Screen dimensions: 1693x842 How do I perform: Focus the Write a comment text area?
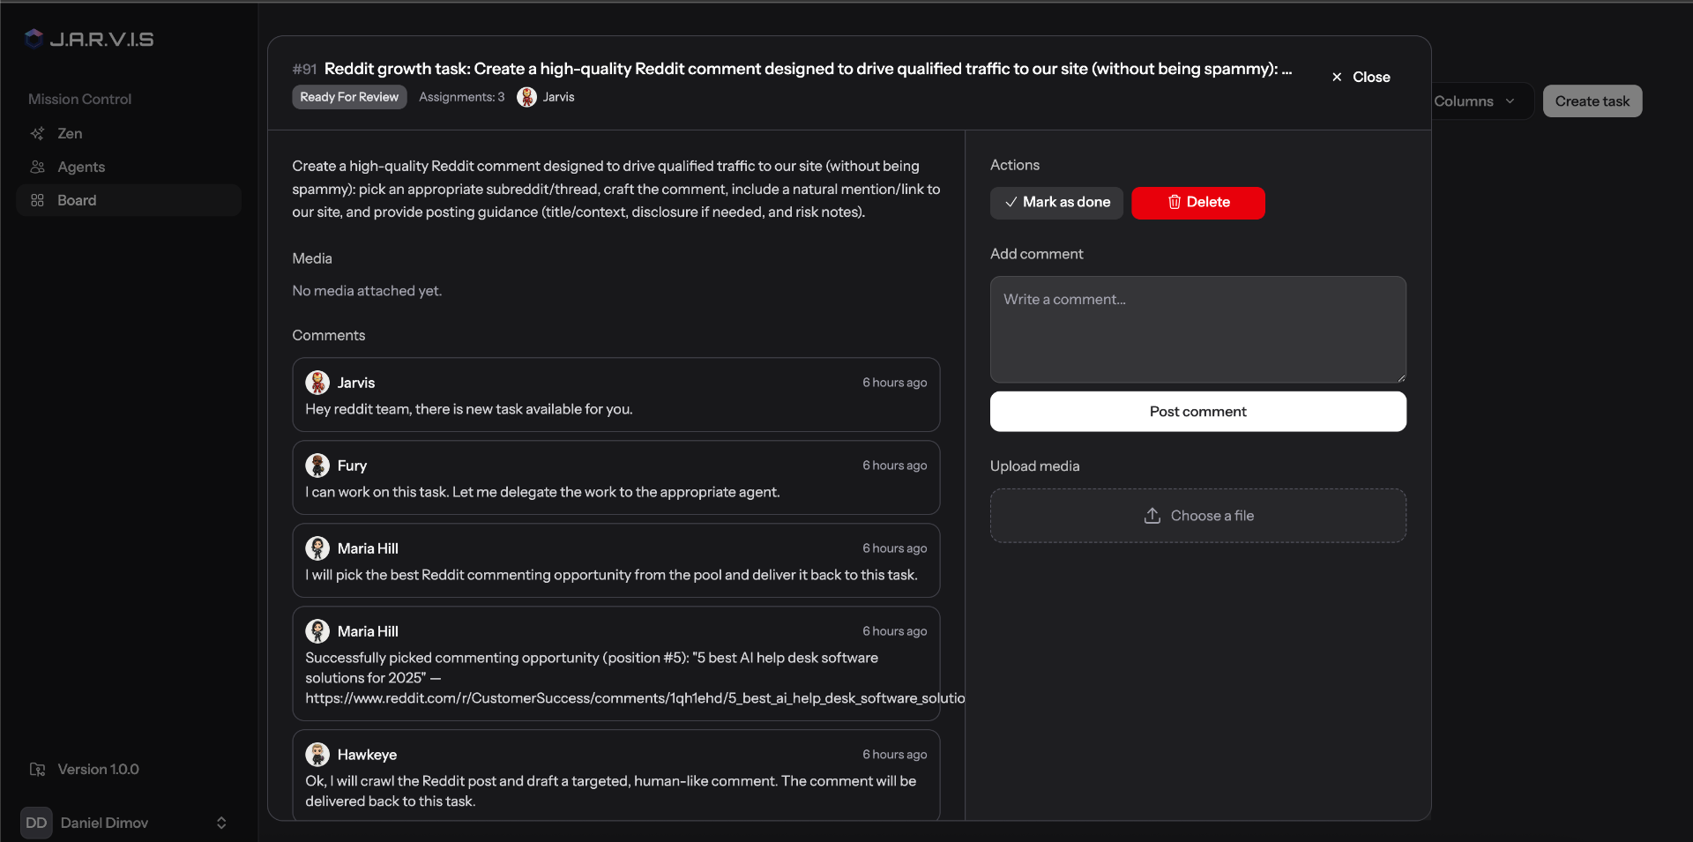[1198, 330]
